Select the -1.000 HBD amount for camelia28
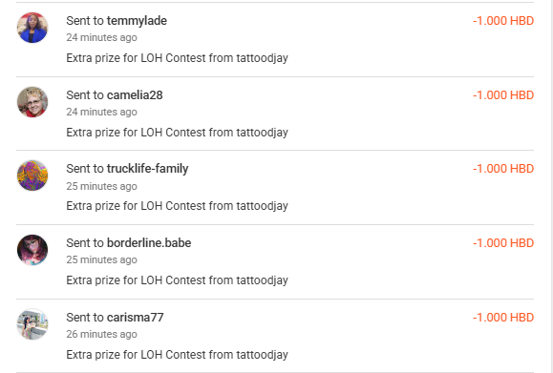 pyautogui.click(x=503, y=95)
